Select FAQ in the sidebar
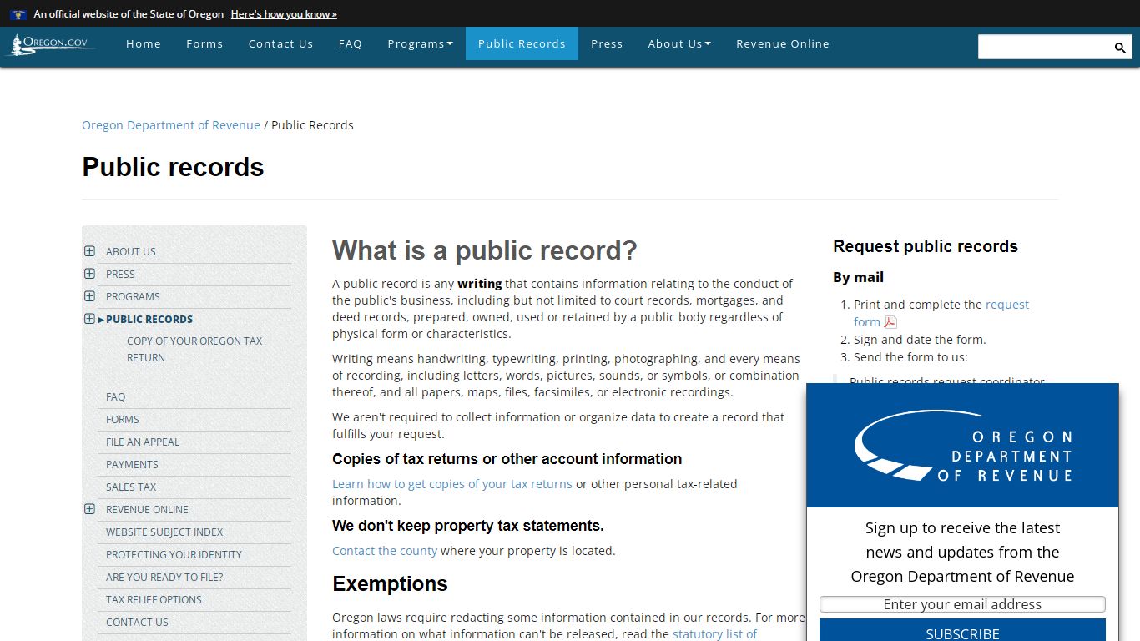The width and height of the screenshot is (1140, 641). click(116, 397)
